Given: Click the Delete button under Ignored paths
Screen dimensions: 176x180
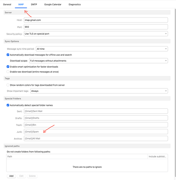Looking at the screenshot, I should click(x=32, y=176).
